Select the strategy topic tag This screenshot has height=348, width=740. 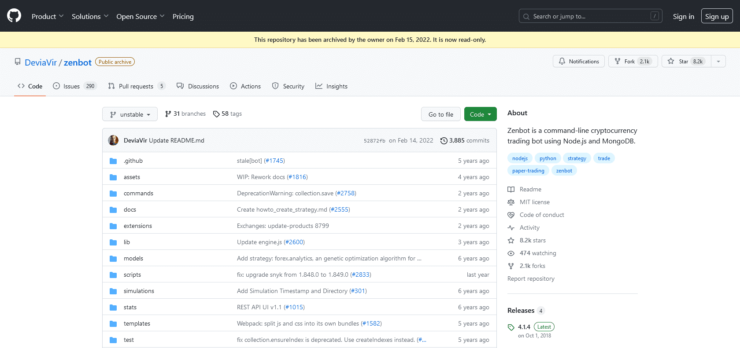tap(577, 158)
